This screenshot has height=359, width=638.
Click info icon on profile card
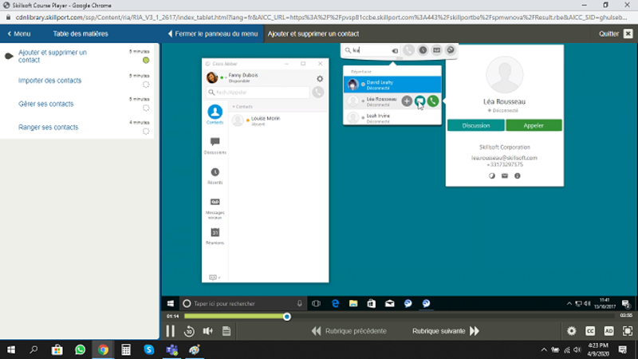click(x=517, y=176)
